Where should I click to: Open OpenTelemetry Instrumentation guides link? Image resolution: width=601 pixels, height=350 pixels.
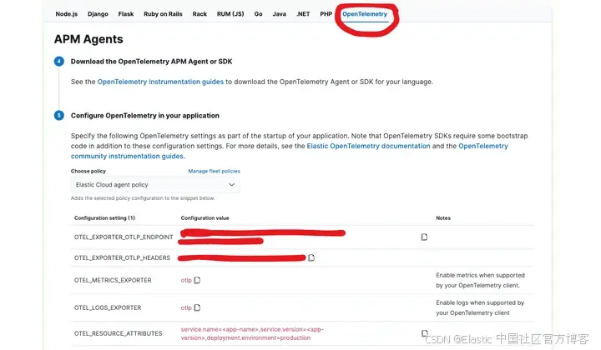(160, 82)
